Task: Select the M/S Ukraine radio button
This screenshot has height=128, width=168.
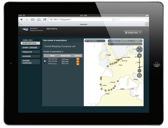Action: point(45,61)
